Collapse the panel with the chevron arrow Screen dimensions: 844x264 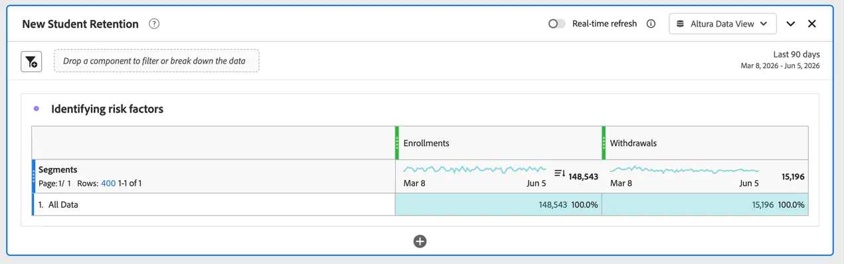coord(790,24)
